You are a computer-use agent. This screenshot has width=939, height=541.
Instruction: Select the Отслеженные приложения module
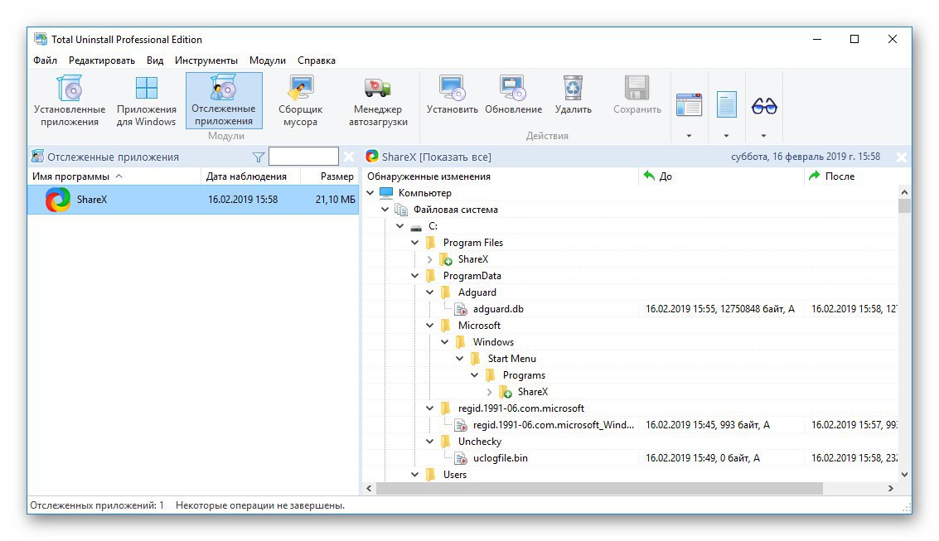point(224,100)
